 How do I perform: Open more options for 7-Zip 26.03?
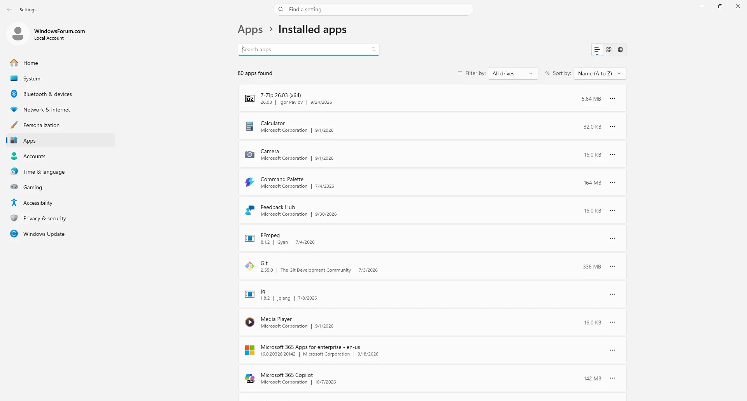tap(612, 99)
